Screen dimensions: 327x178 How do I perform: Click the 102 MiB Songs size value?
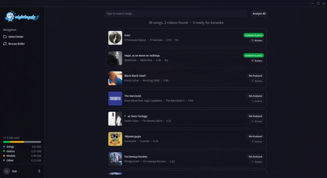(x=36, y=147)
